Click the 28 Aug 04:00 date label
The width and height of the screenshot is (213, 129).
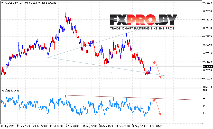pos(106,126)
